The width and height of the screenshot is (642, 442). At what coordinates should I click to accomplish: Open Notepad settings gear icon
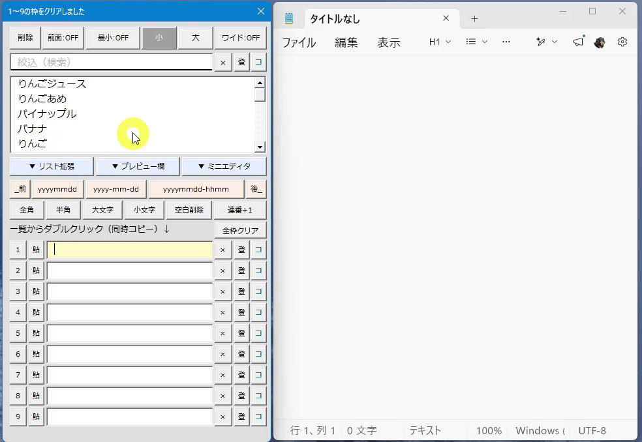pyautogui.click(x=622, y=42)
